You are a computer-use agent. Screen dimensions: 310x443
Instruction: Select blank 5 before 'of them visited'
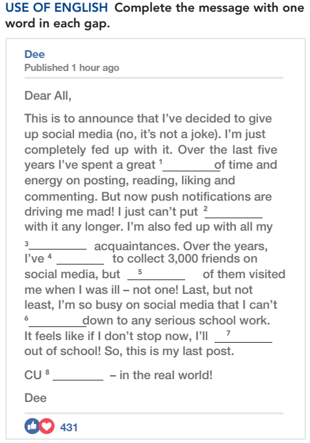point(157,274)
